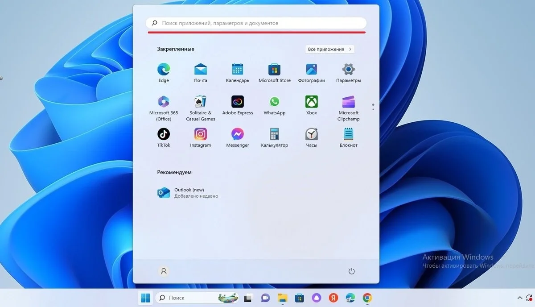The height and width of the screenshot is (307, 535).
Task: Click the power button icon
Action: click(x=351, y=271)
